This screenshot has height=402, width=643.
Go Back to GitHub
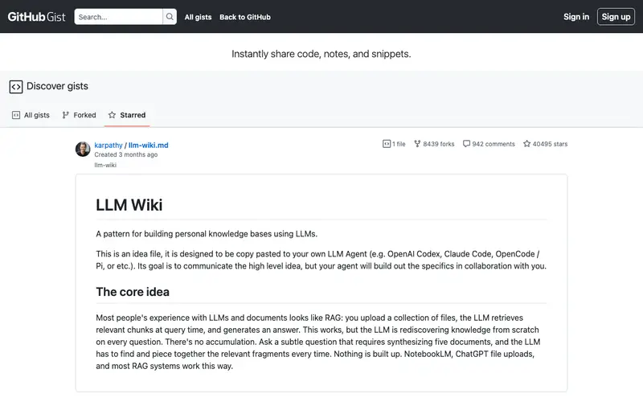[245, 17]
